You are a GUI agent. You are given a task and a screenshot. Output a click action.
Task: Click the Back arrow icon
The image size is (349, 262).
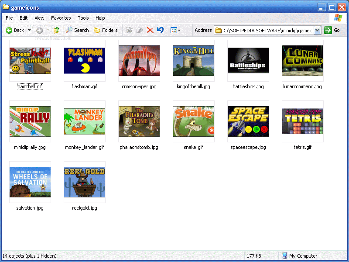coord(9,30)
